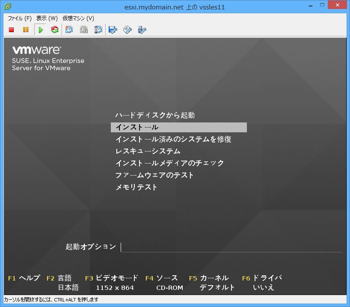Select メモリテスト boot entry
Screen dimensions: 350x307
136,187
